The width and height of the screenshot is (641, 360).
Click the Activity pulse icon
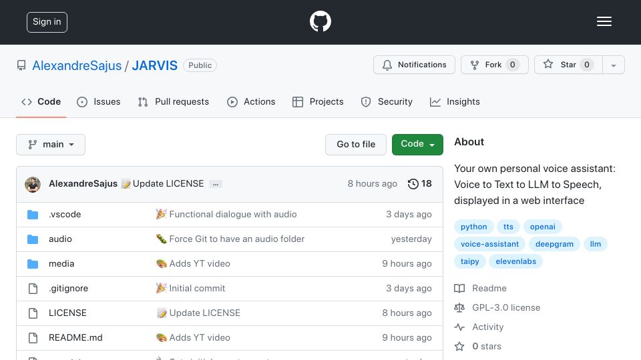(459, 327)
